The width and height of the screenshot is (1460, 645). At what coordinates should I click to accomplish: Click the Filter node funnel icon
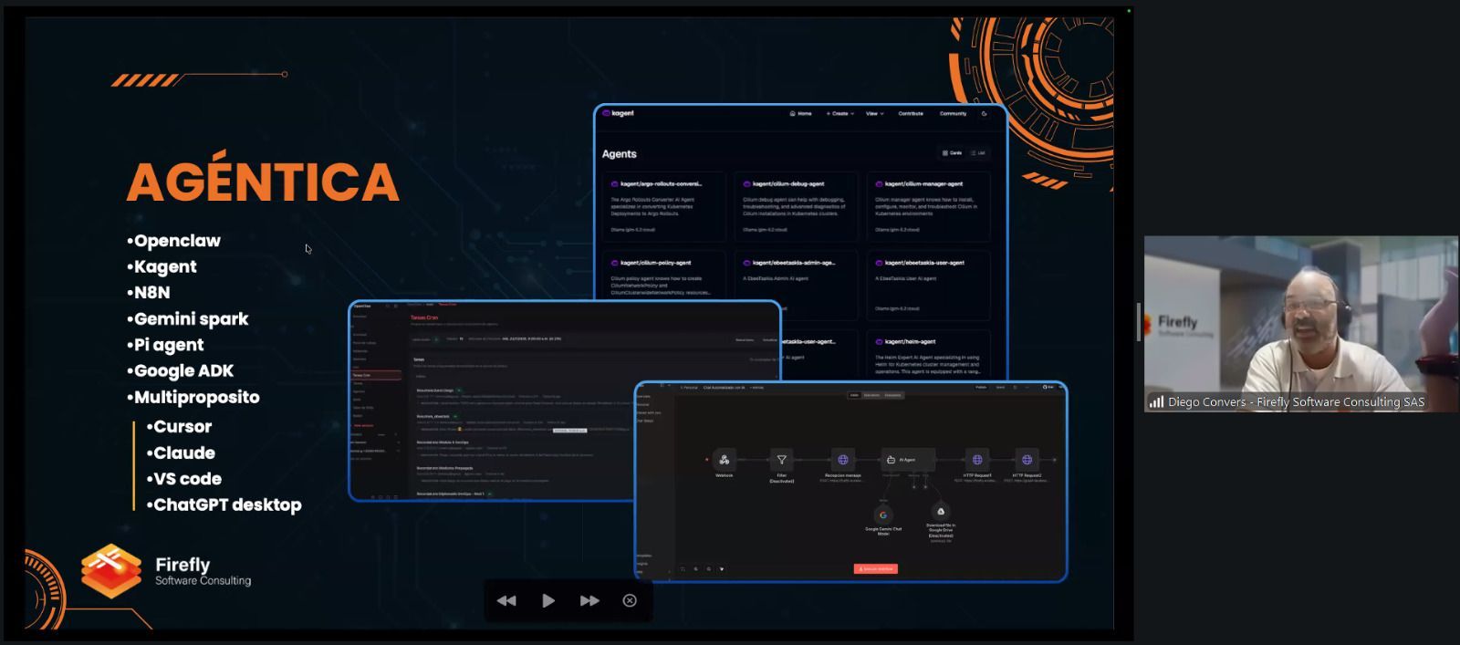(x=781, y=460)
